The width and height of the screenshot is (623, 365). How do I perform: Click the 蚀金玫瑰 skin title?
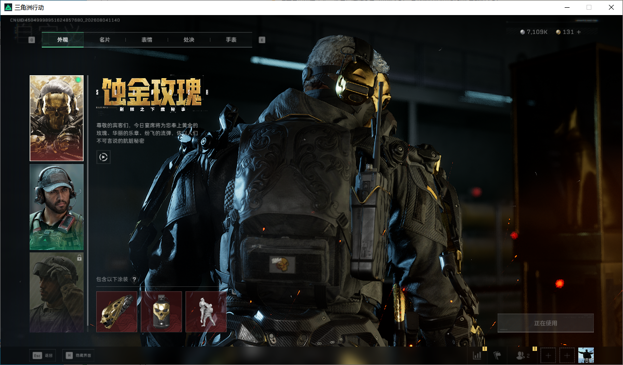[152, 91]
